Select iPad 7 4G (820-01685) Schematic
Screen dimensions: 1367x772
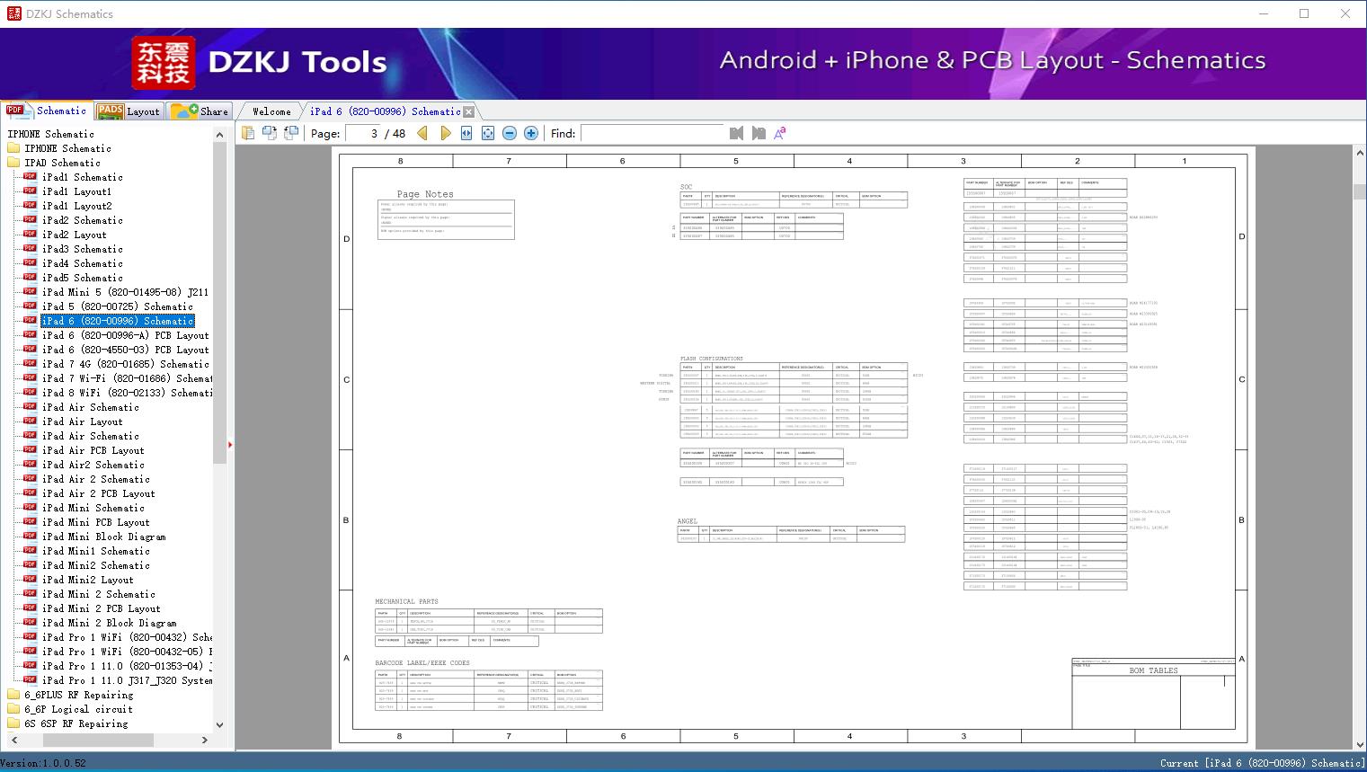[x=125, y=364]
